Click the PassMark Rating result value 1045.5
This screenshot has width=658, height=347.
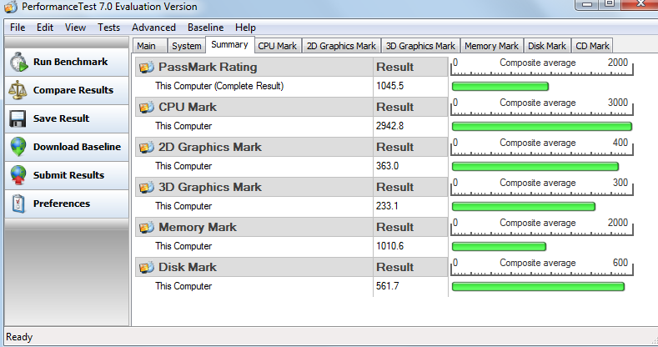389,86
